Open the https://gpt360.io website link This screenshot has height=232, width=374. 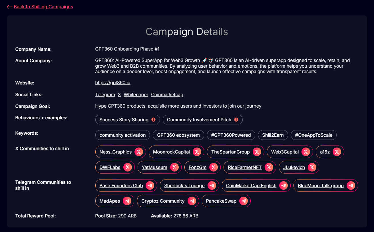(x=113, y=83)
